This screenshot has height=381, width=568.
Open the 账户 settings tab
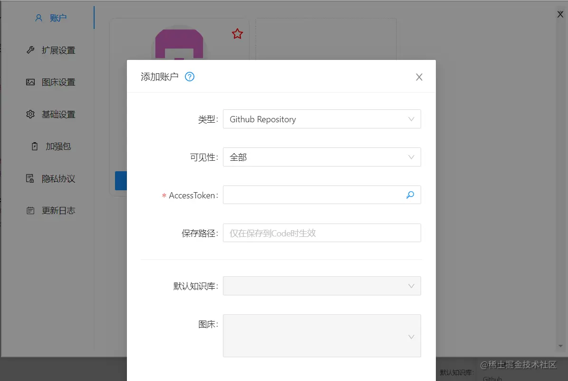pyautogui.click(x=51, y=18)
